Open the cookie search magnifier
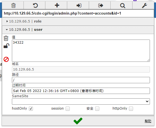 tap(123, 5)
